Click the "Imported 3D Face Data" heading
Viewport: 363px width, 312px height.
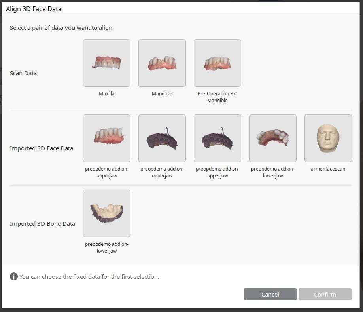[x=42, y=148]
